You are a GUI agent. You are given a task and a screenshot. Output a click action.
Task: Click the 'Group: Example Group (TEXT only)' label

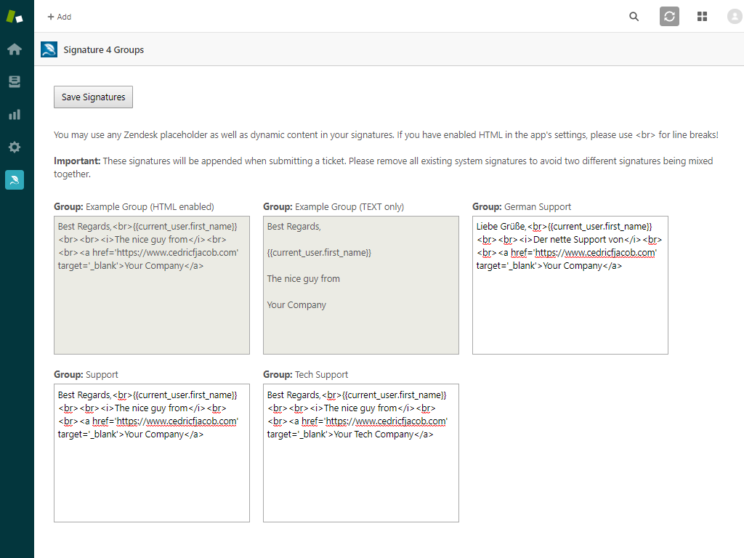point(333,207)
